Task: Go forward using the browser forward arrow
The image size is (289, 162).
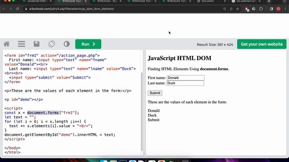Action: click(x=10, y=9)
